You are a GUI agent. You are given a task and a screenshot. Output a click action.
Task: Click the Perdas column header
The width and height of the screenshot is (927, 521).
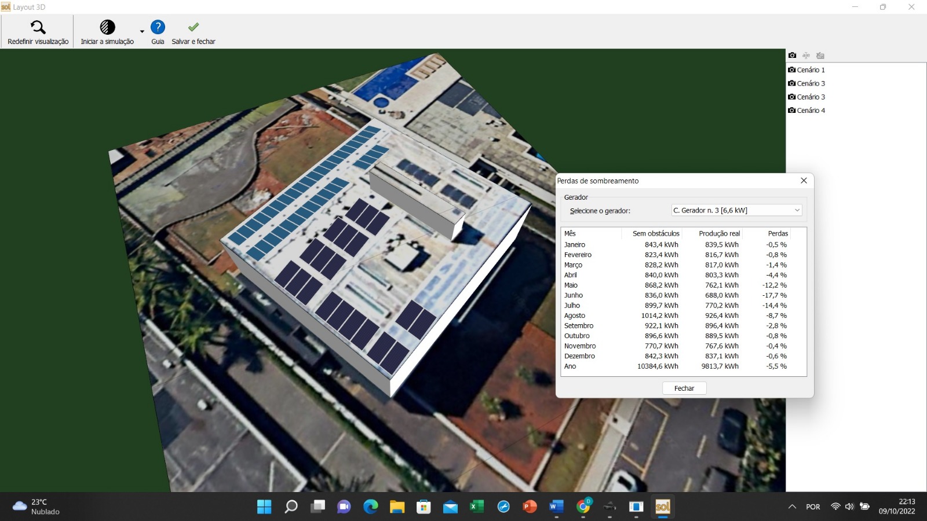[x=778, y=233]
